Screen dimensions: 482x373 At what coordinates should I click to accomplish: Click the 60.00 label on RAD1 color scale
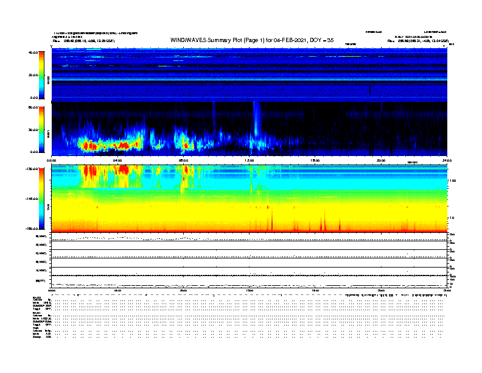33,107
